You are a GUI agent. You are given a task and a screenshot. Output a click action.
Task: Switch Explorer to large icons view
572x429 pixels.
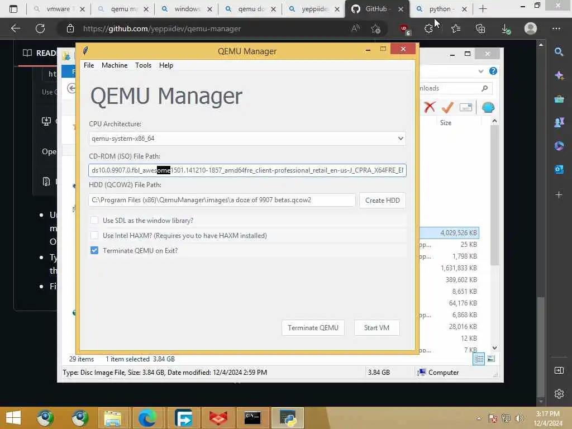tap(491, 359)
